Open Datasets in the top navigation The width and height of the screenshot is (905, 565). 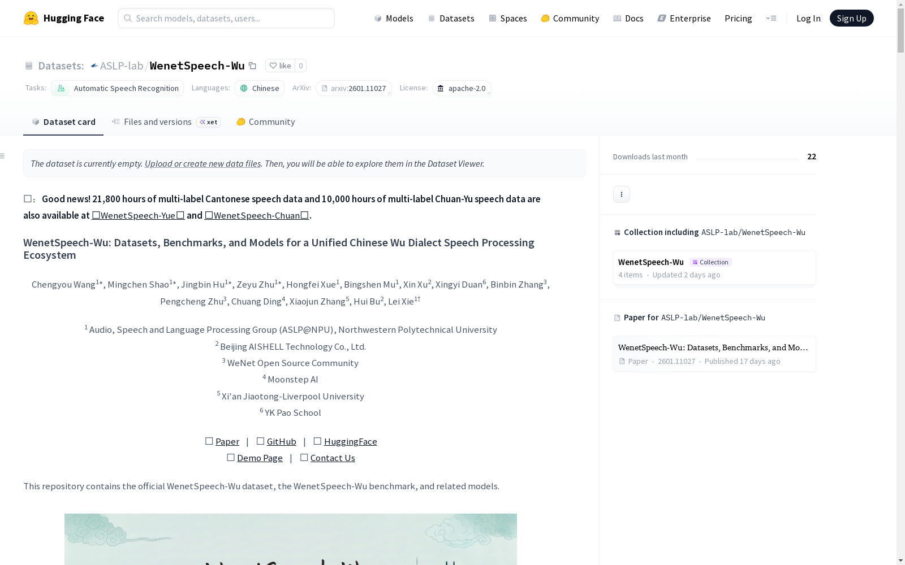pyautogui.click(x=451, y=18)
